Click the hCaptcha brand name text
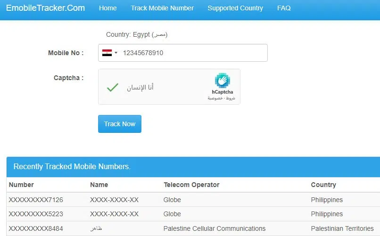Image resolution: width=380 pixels, height=236 pixels. (x=222, y=92)
